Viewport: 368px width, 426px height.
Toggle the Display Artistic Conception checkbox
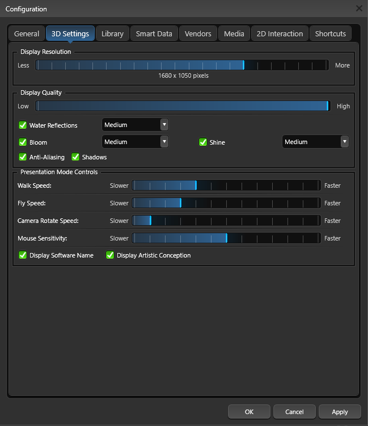111,255
